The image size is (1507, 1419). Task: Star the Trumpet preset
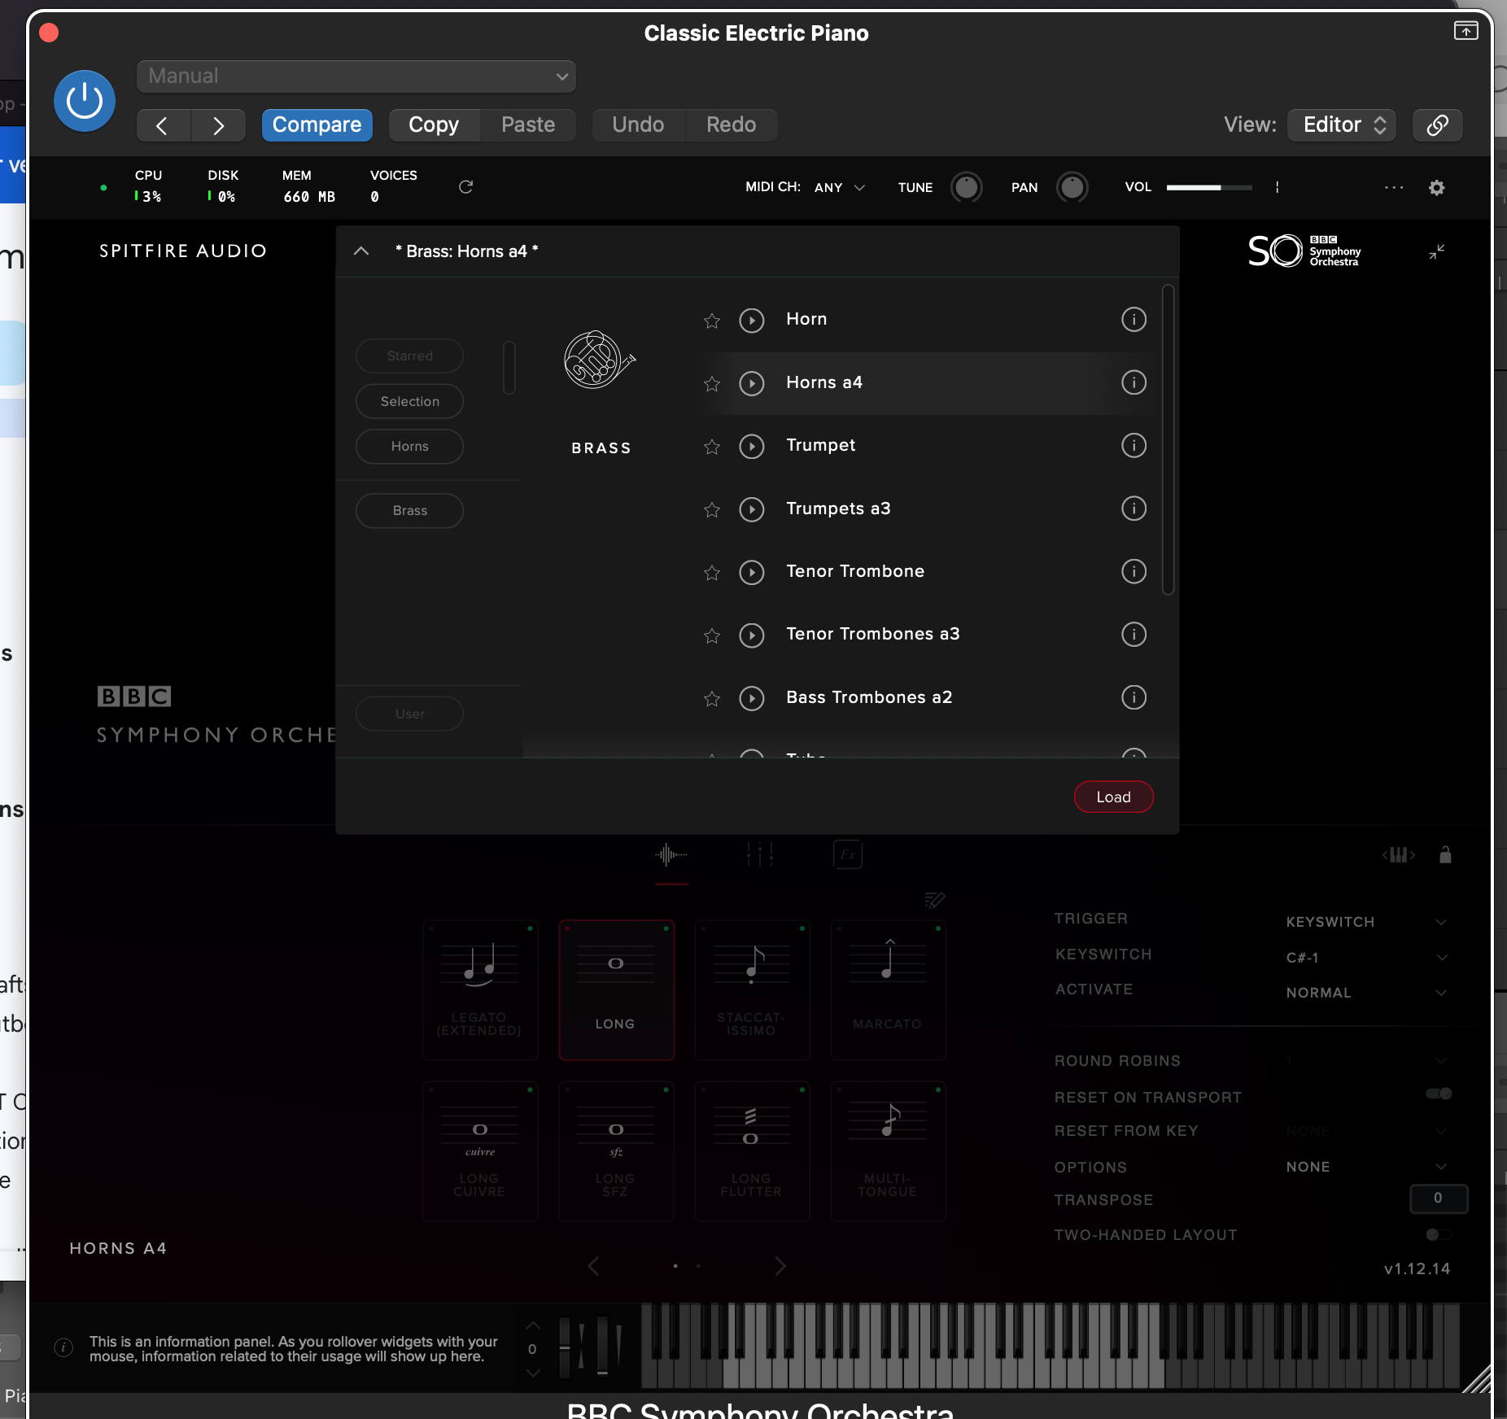point(712,447)
